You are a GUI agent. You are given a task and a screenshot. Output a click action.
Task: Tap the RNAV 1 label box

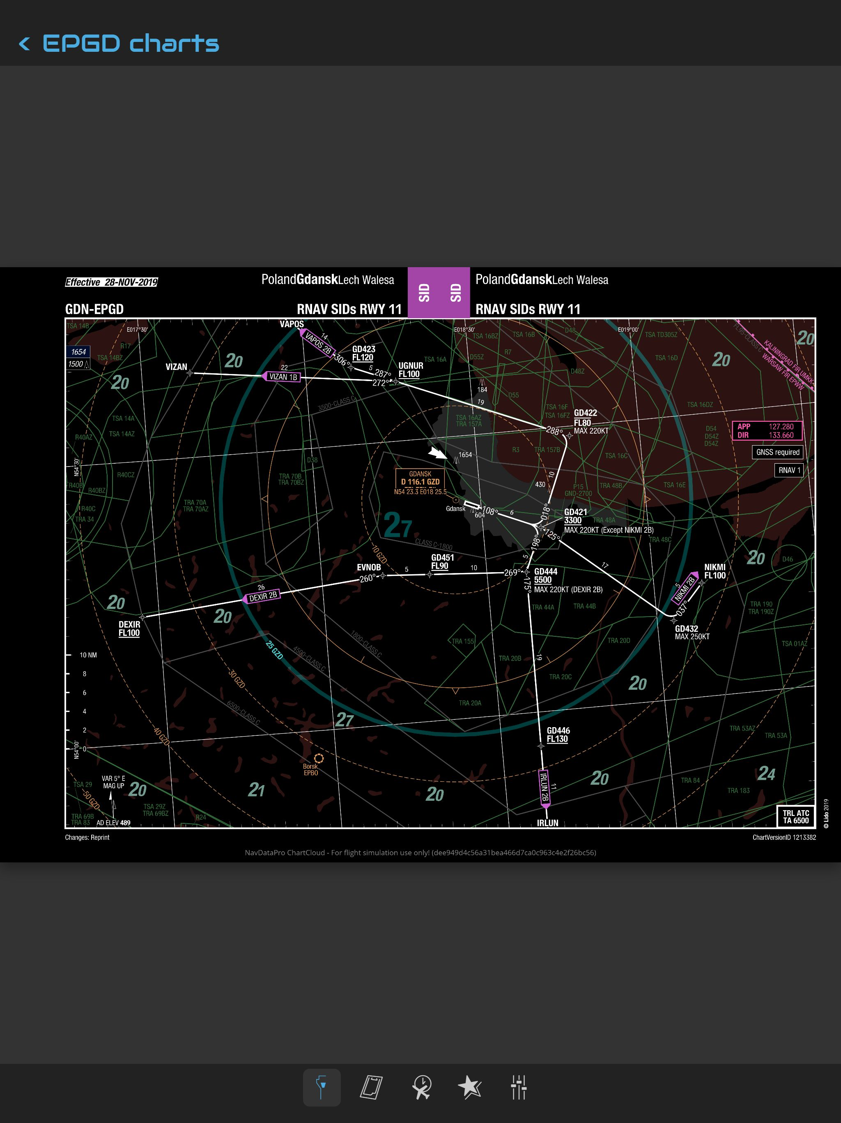789,470
